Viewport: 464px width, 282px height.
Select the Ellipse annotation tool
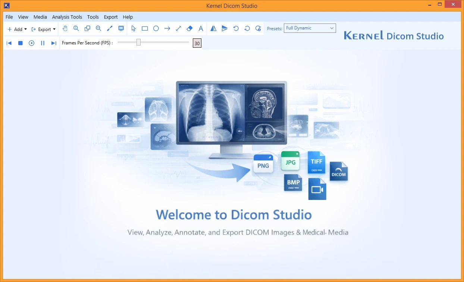(x=156, y=28)
